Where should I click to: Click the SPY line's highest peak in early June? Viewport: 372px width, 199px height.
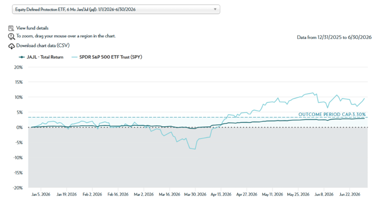[313, 93]
